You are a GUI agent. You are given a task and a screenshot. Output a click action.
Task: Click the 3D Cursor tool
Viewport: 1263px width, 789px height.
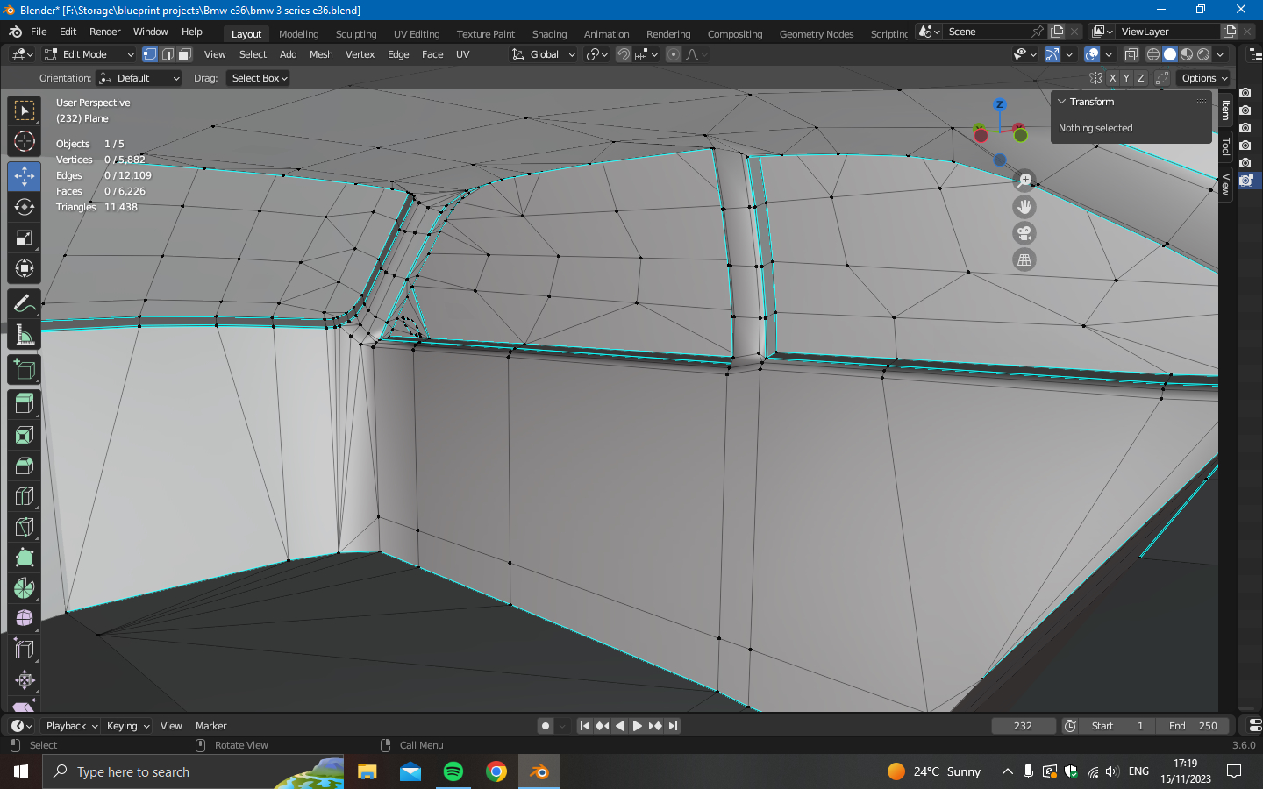coord(25,141)
